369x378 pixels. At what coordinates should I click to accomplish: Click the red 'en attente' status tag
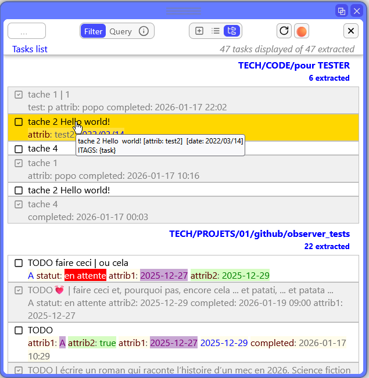click(85, 275)
